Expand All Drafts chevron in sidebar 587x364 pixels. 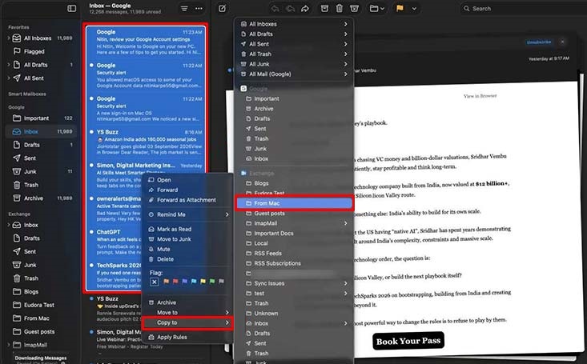click(8, 65)
